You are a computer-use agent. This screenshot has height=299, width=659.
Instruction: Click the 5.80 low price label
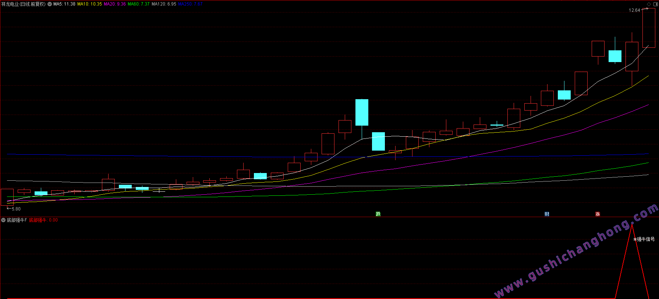(16, 209)
